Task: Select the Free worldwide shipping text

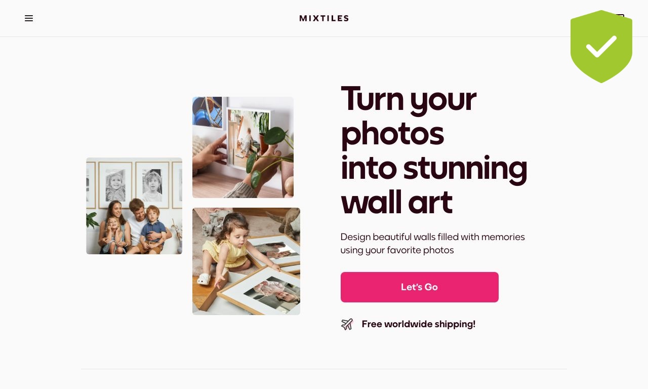Action: point(419,324)
